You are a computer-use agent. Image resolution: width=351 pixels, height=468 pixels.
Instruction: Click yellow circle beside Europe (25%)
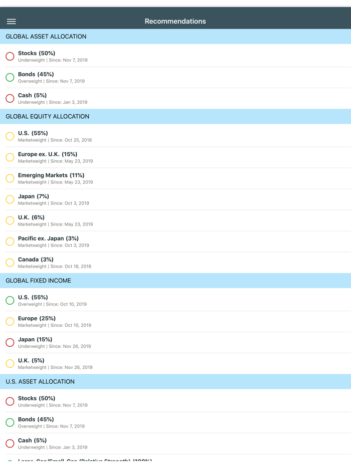tap(10, 322)
